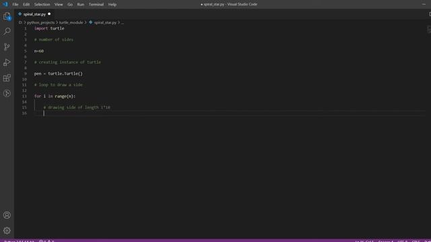Select the spiral_star.py editor tab
Image resolution: width=431 pixels, height=242 pixels.
34,14
